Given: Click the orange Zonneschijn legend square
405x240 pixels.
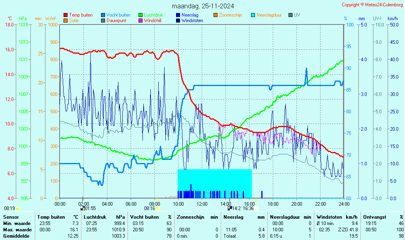Looking at the screenshot, I should pos(216,15).
